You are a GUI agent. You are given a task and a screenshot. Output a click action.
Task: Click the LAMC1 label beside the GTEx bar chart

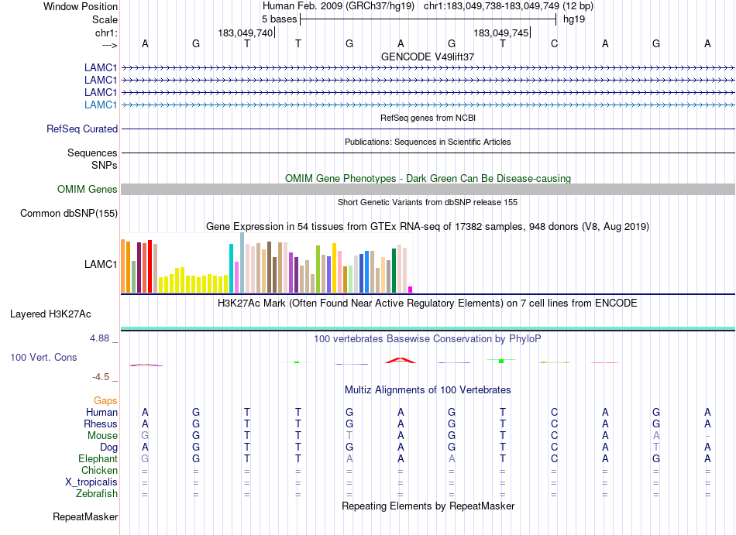[101, 265]
